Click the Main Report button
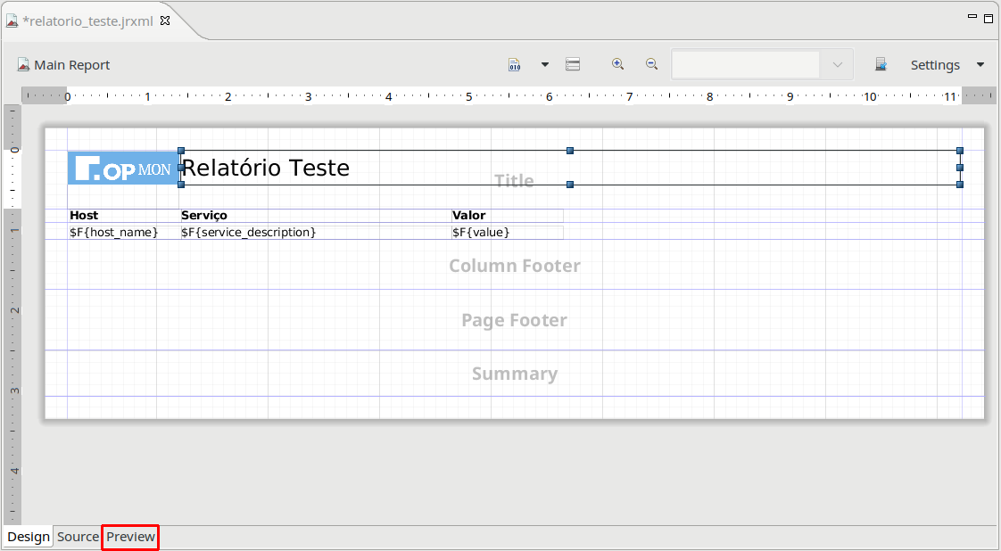The width and height of the screenshot is (1001, 551). coord(63,65)
